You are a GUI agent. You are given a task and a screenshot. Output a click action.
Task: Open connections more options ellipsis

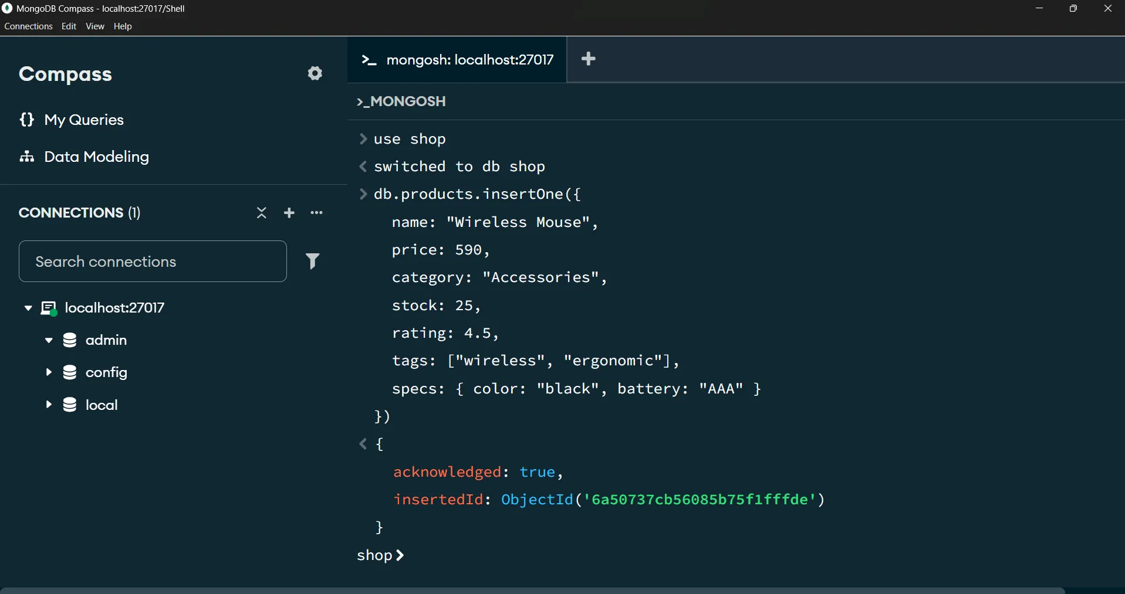(x=317, y=213)
